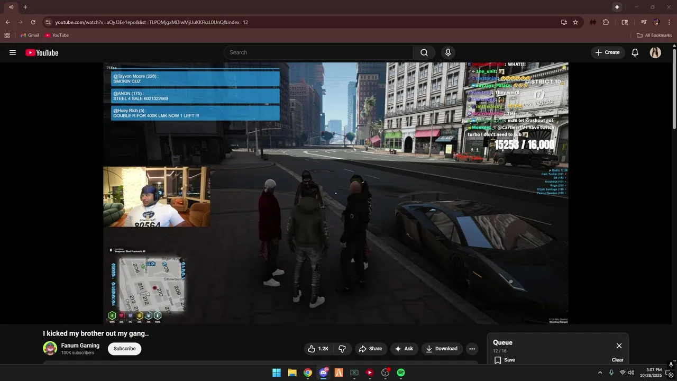Open Spotify from taskbar
The height and width of the screenshot is (381, 677).
point(401,373)
